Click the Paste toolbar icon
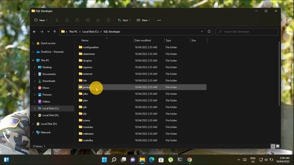Viewport: 294px width, 165px height. pyautogui.click(x=78, y=20)
